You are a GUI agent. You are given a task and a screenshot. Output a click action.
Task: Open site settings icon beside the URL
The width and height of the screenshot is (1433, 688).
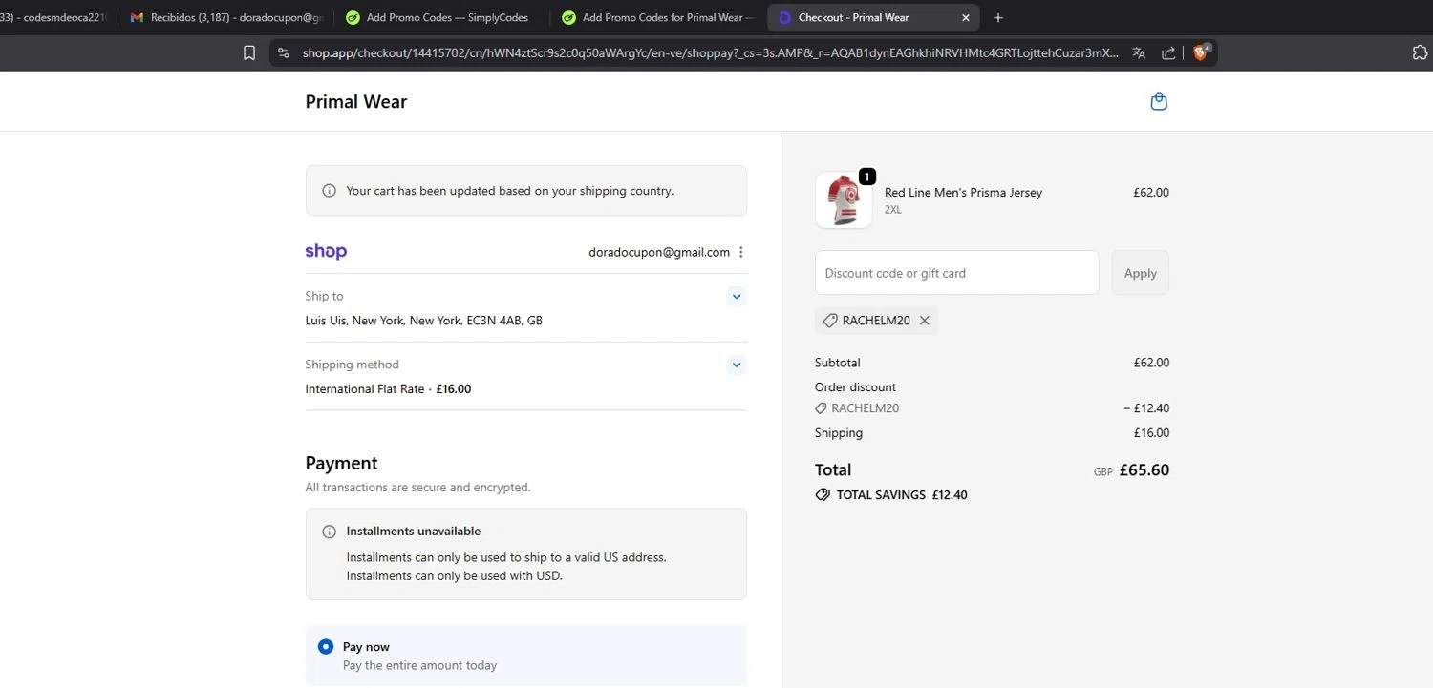point(283,53)
